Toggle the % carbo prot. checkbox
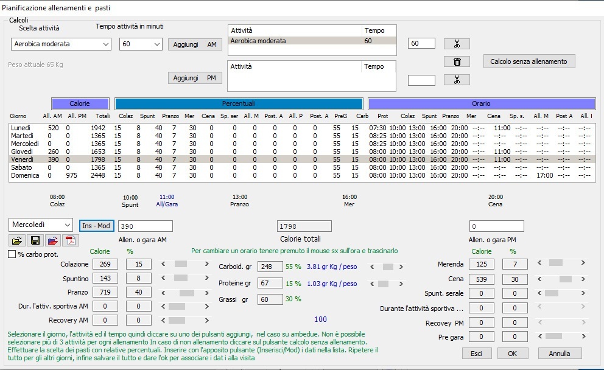The width and height of the screenshot is (604, 370). click(12, 254)
